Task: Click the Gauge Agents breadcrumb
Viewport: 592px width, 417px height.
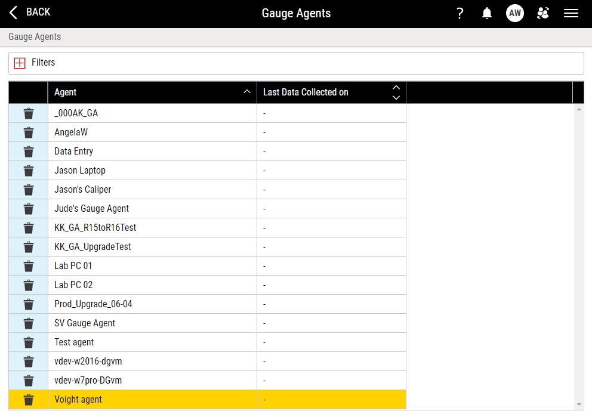Action: (35, 37)
